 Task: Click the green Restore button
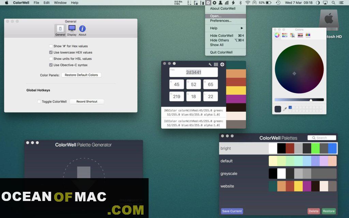click(x=329, y=211)
